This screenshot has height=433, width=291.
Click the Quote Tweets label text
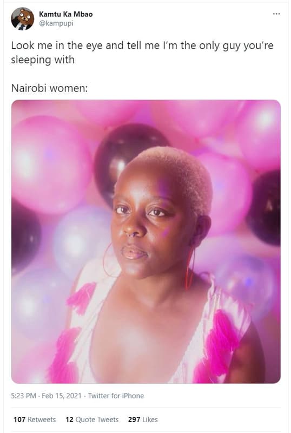click(97, 419)
